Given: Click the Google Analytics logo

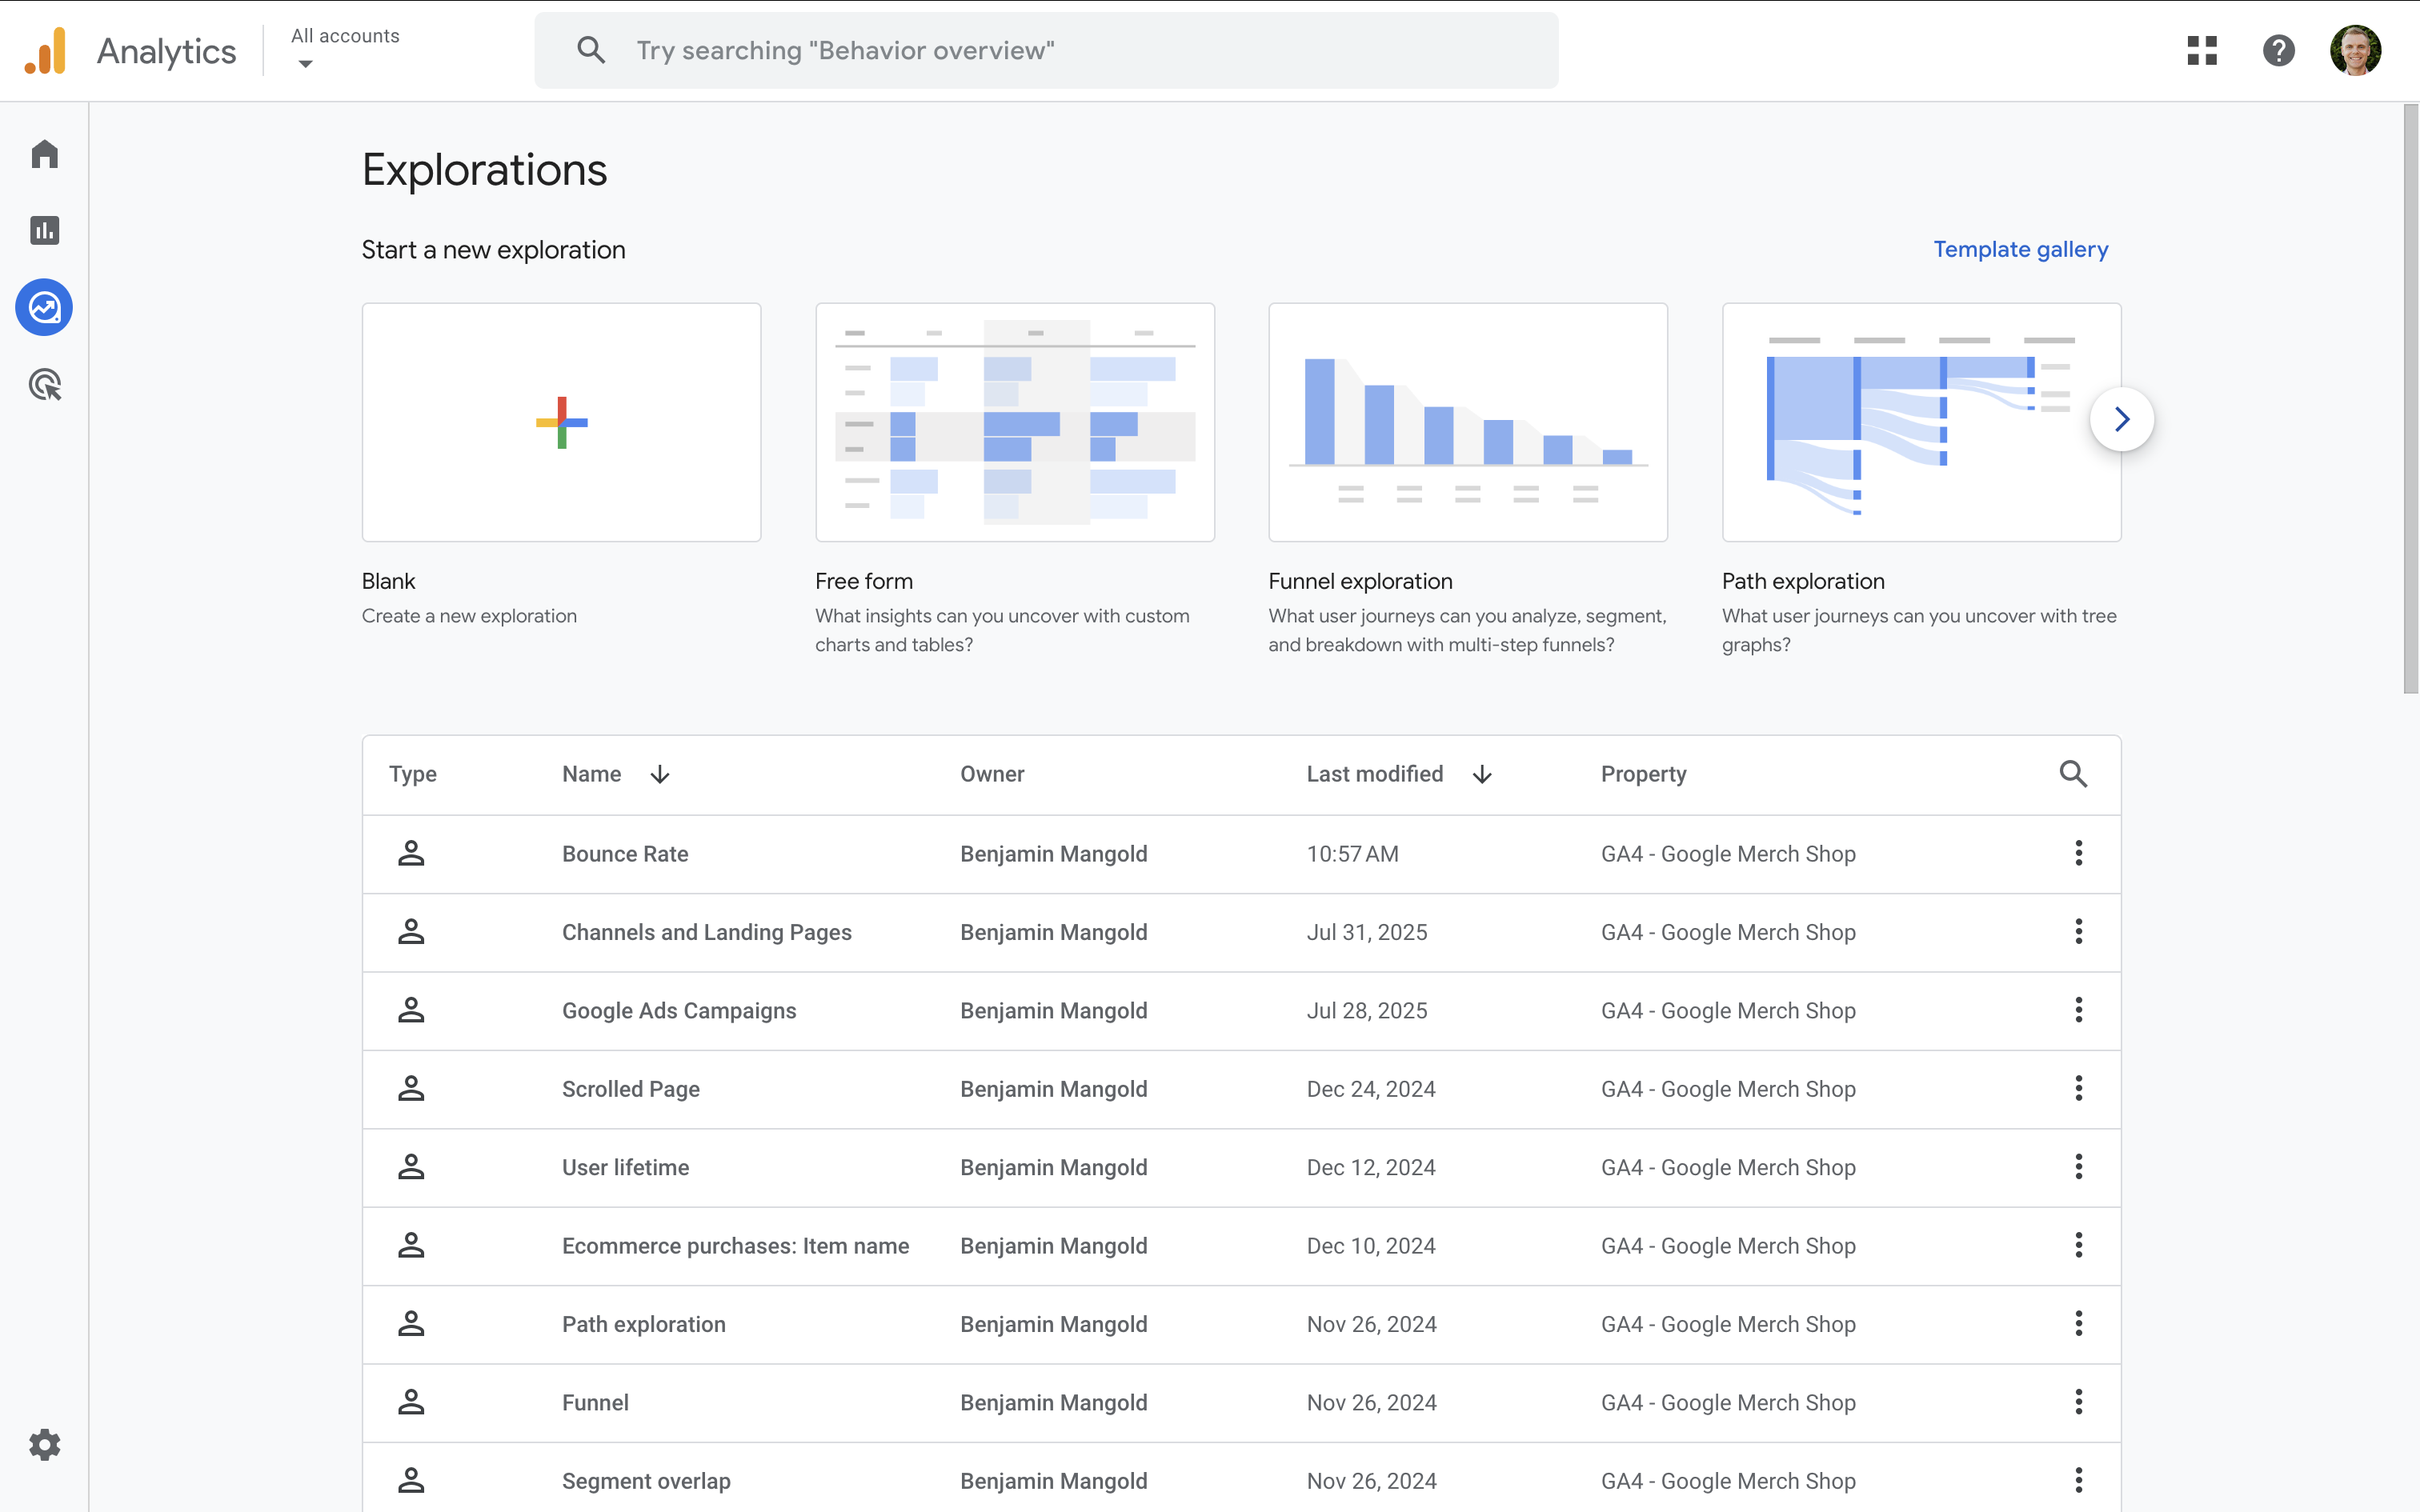Looking at the screenshot, I should tap(45, 50).
